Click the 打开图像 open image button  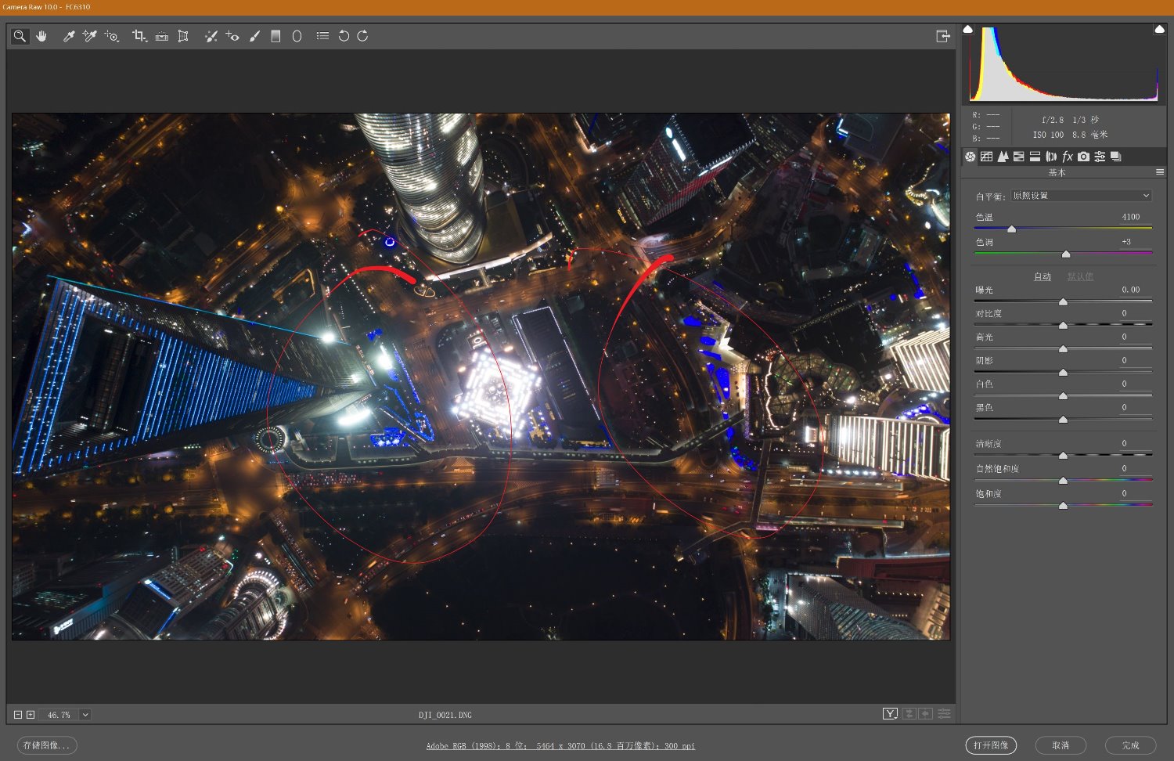(991, 745)
